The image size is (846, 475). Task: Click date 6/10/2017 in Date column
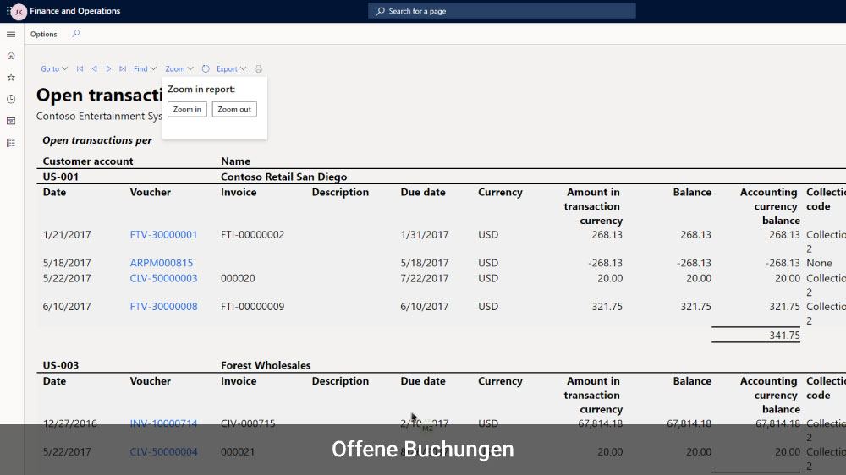[67, 306]
